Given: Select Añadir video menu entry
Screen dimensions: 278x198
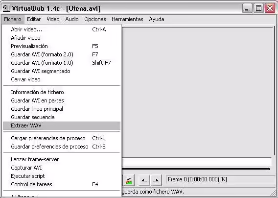Looking at the screenshot, I should 62,38.
